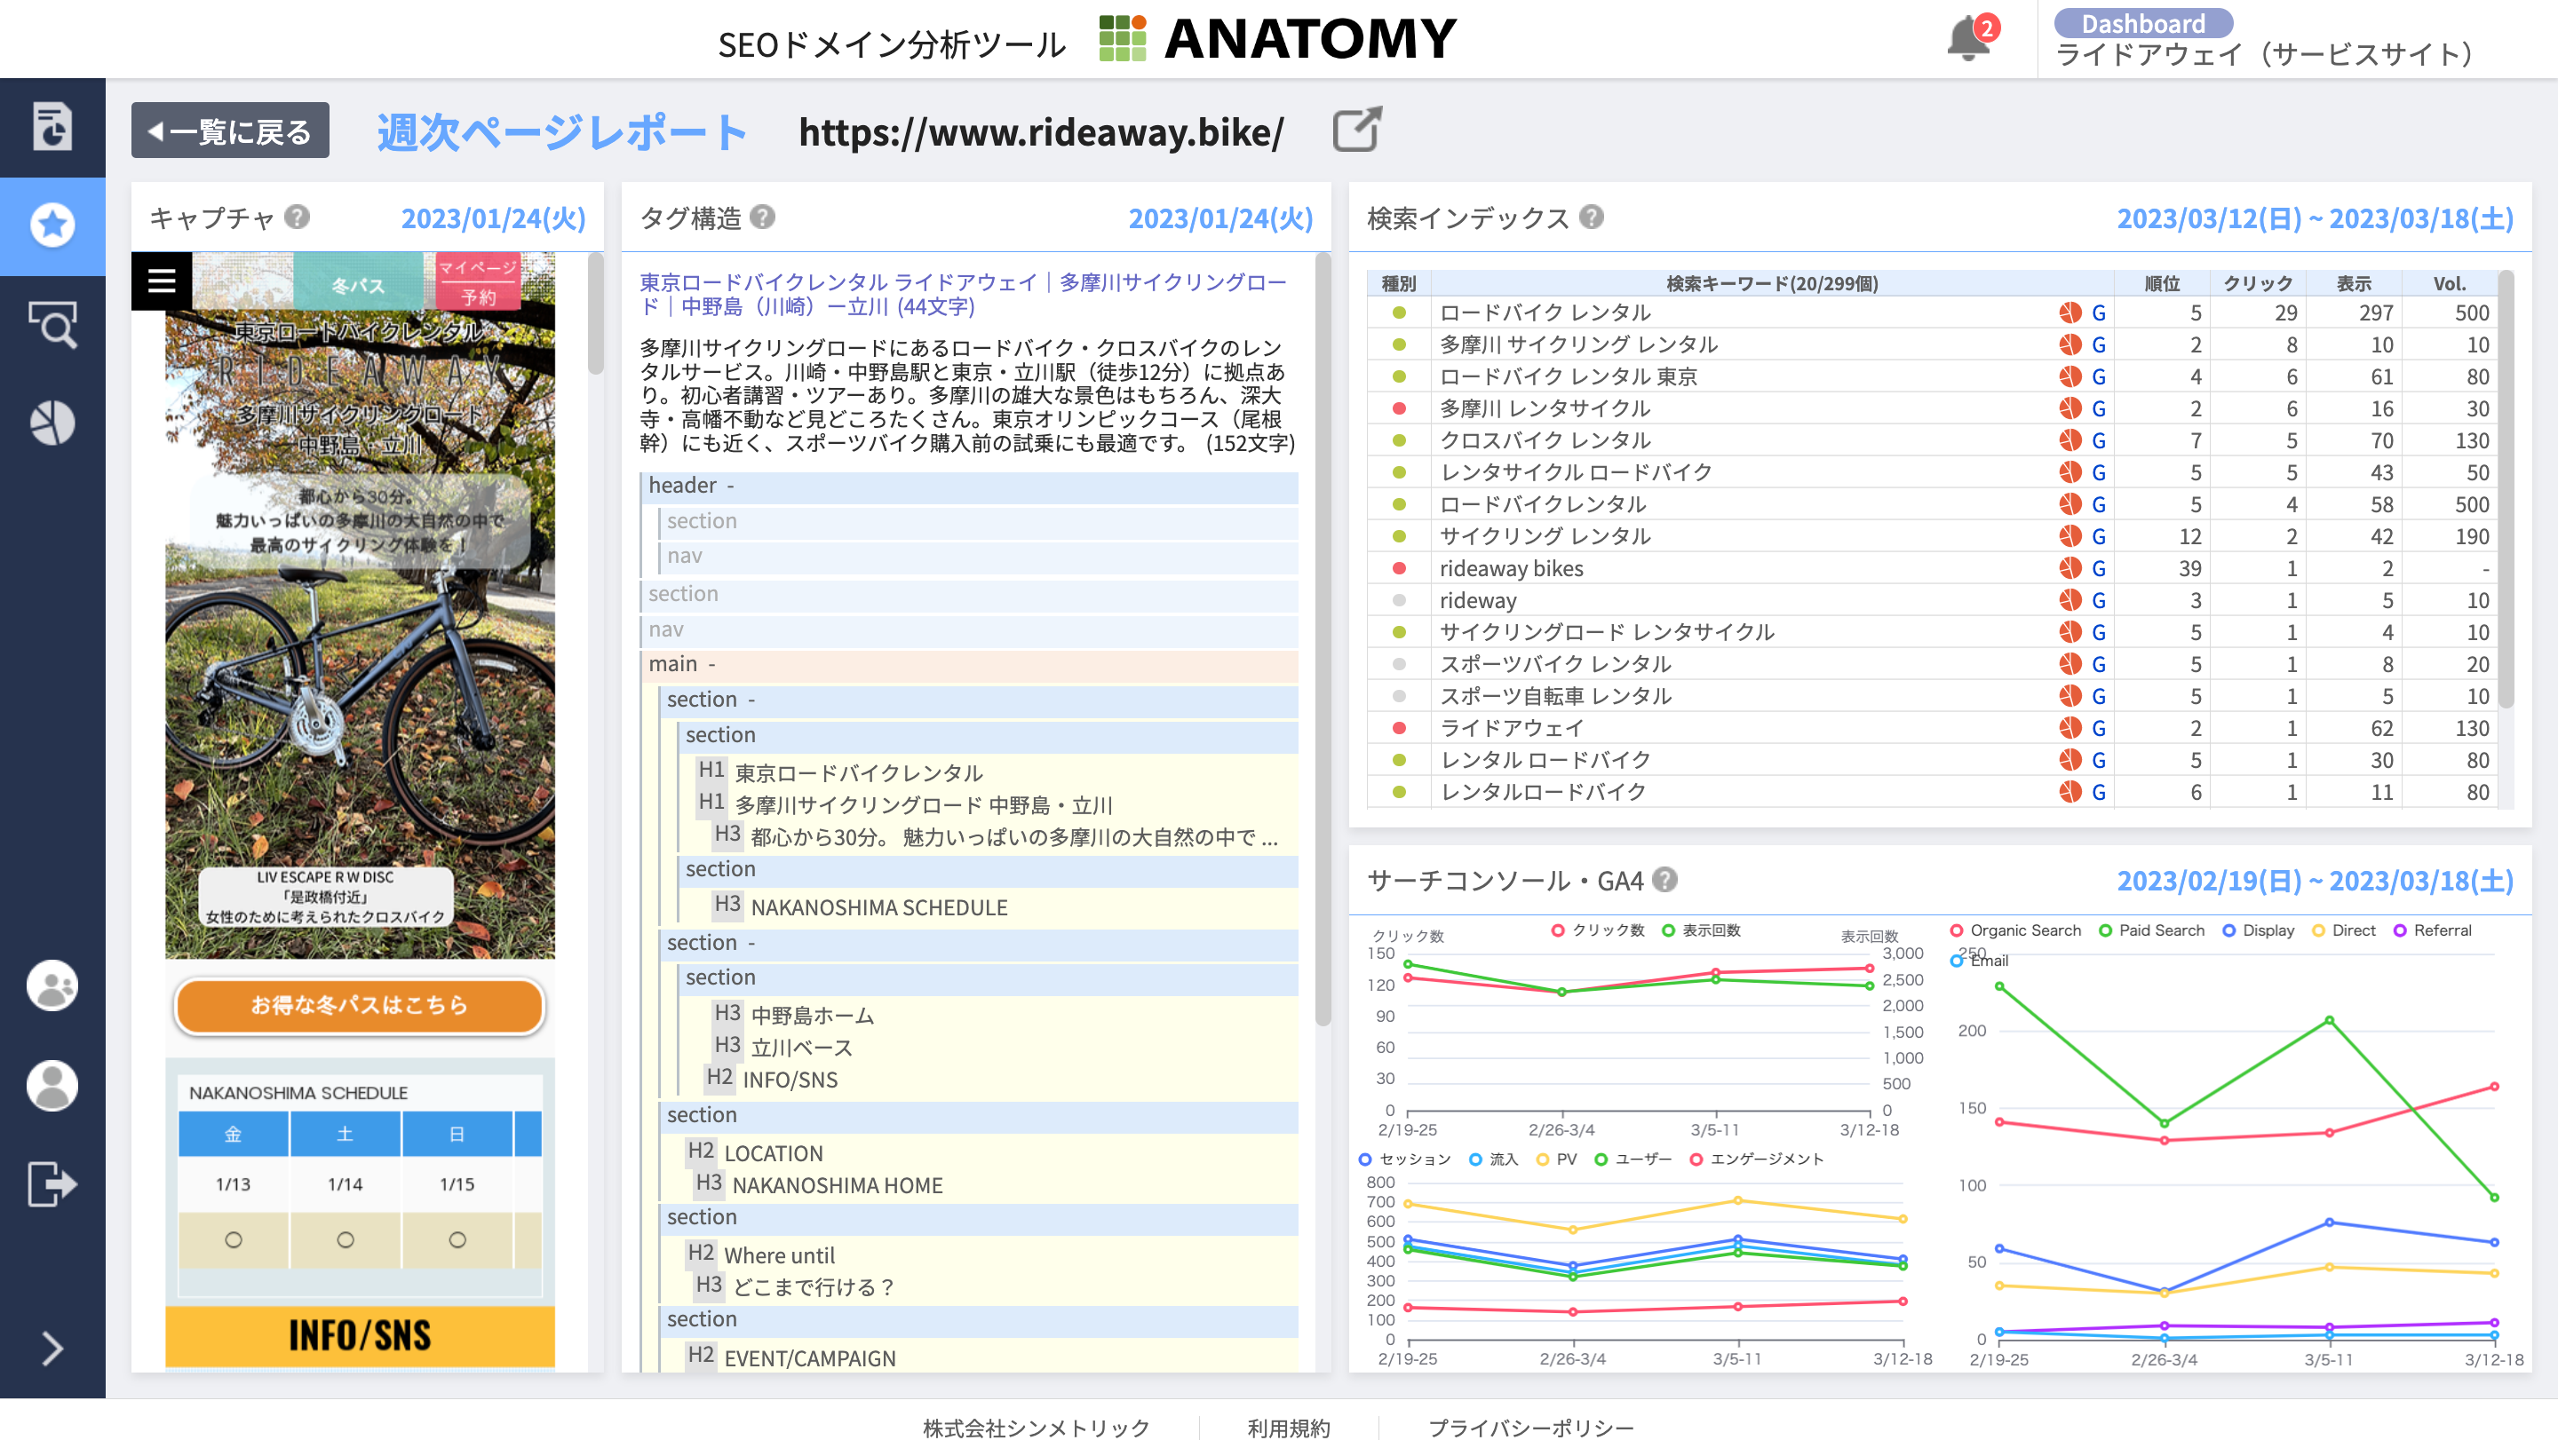Sort keywords by 順位 column header
The width and height of the screenshot is (2558, 1456).
(2161, 284)
